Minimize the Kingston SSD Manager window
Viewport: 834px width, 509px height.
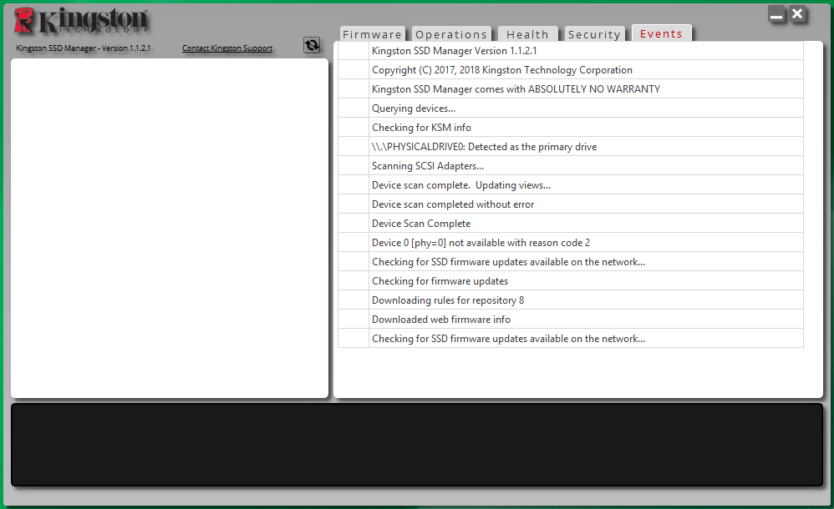point(776,14)
